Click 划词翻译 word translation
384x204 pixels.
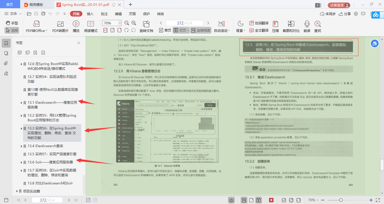[259, 23]
